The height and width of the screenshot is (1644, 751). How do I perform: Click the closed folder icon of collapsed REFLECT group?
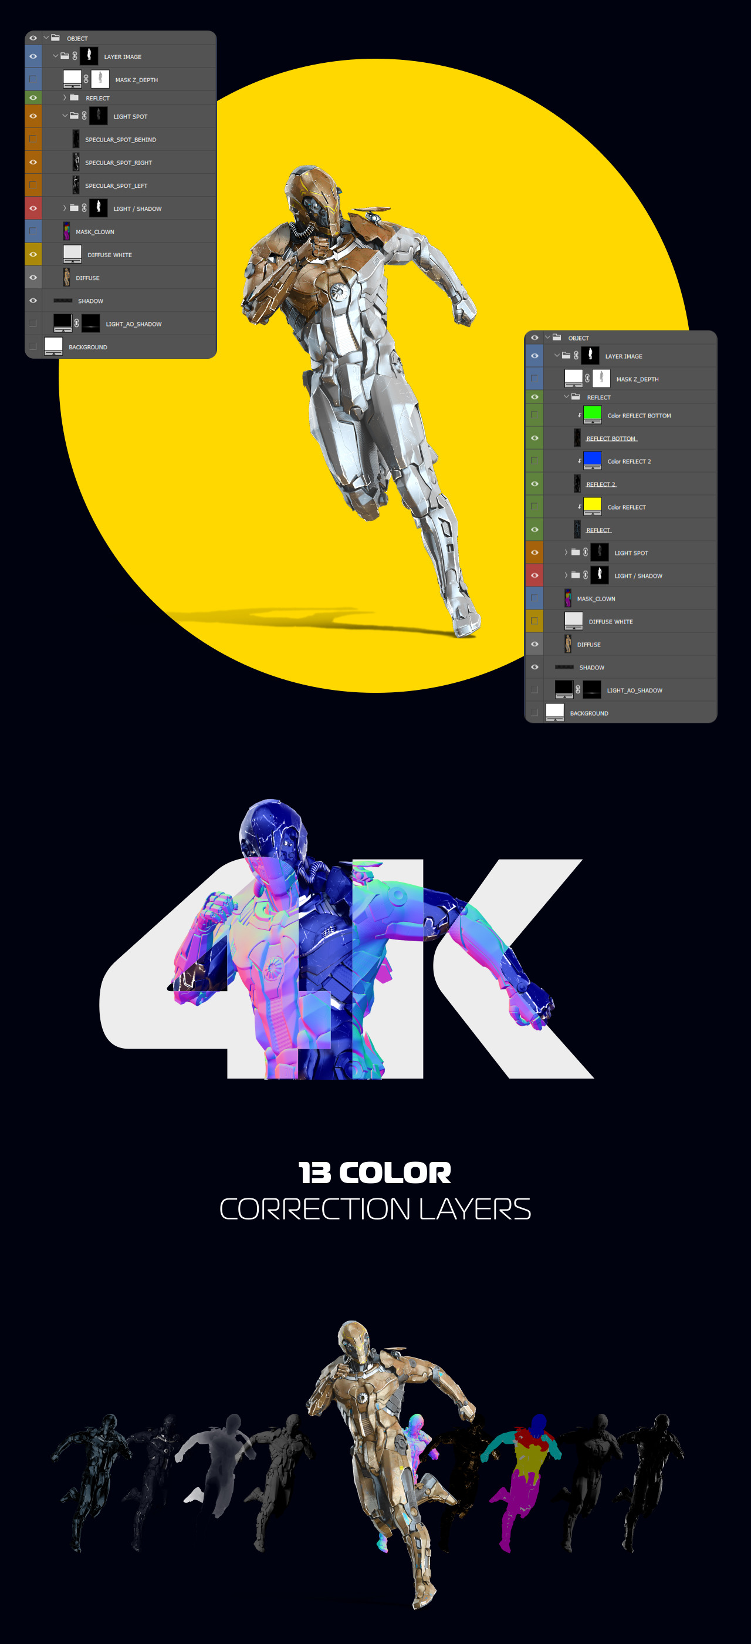[x=74, y=97]
